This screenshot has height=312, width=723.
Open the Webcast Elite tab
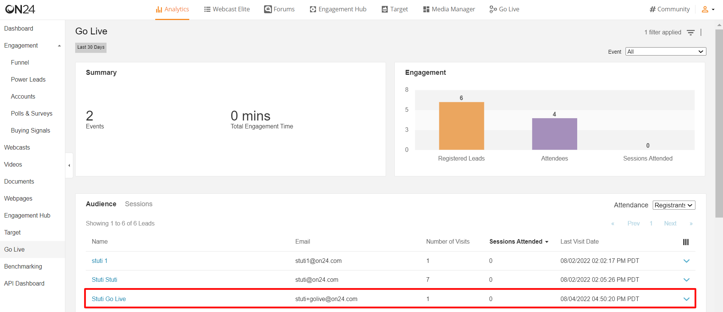tap(227, 9)
